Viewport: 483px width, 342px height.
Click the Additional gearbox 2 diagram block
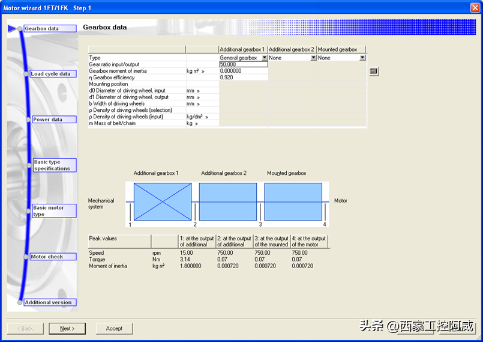pos(227,202)
